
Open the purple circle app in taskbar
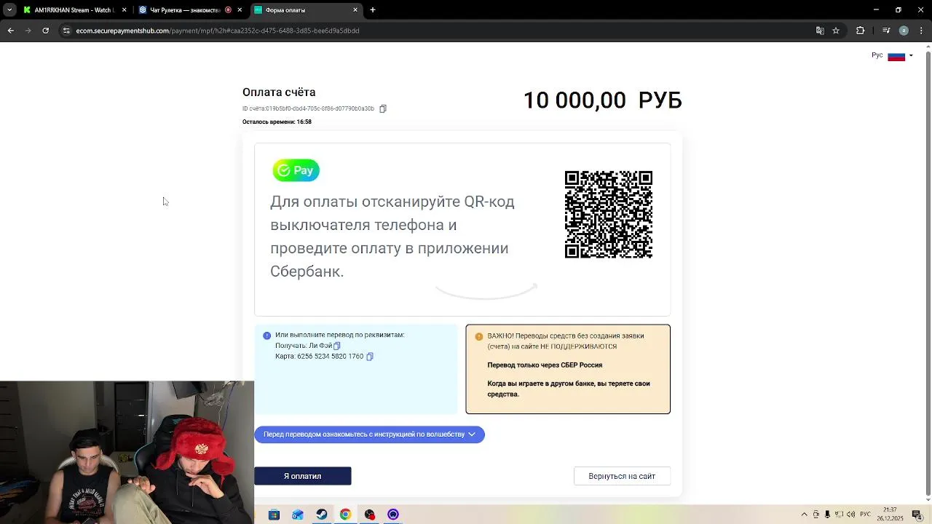(x=393, y=515)
